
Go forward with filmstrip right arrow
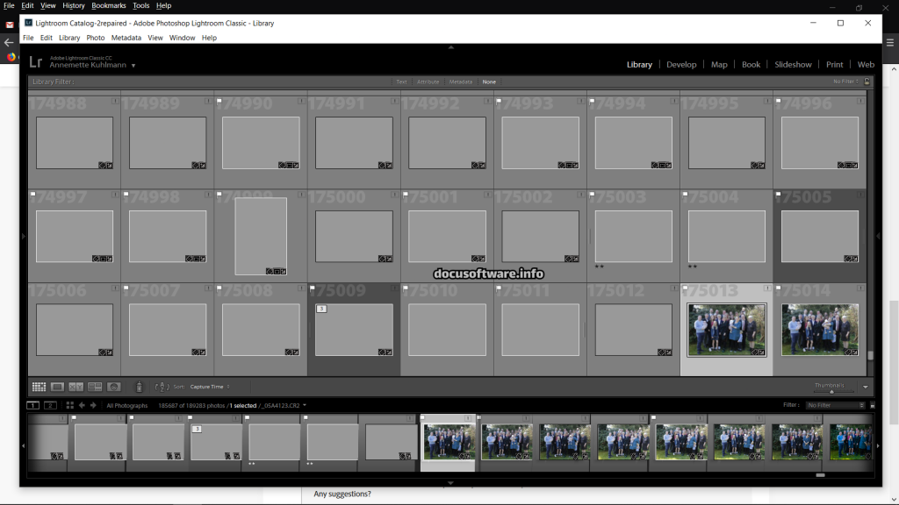93,405
